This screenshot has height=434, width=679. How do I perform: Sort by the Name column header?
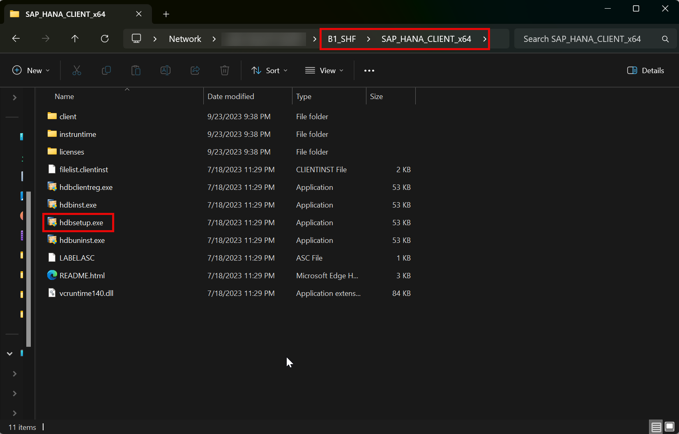tap(64, 97)
